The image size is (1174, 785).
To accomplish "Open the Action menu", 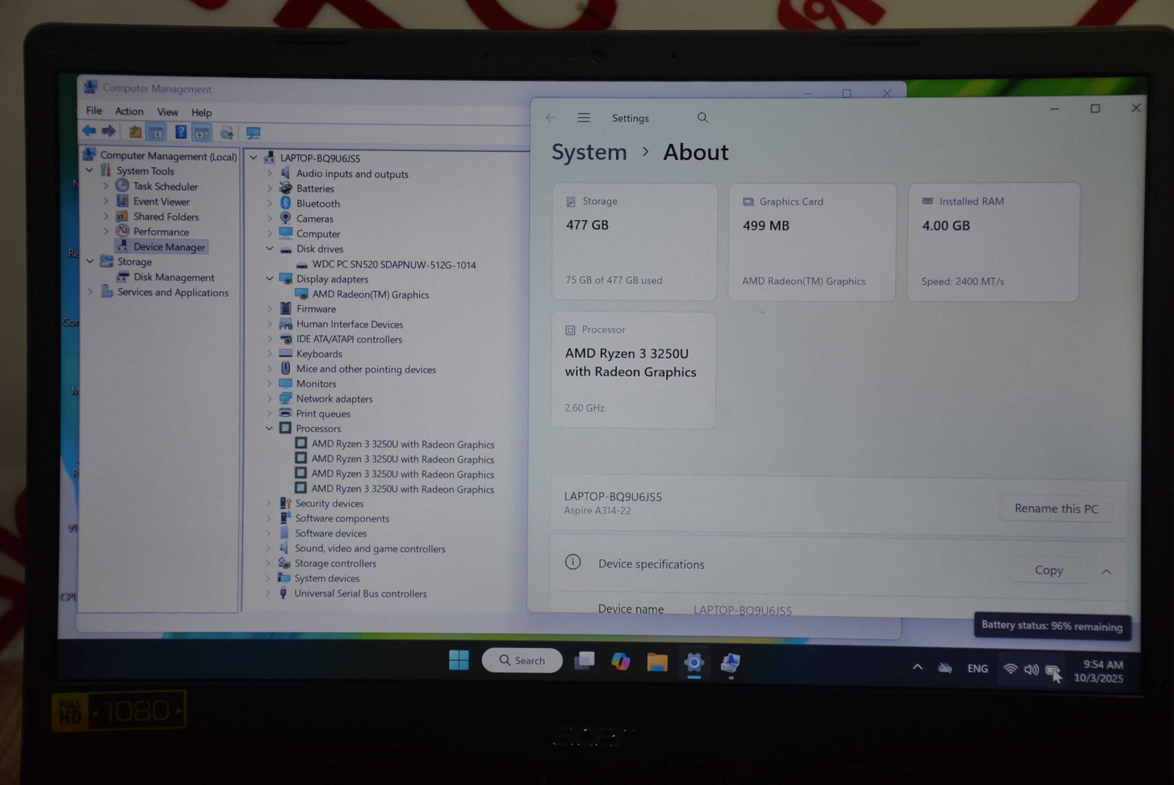I will click(129, 111).
